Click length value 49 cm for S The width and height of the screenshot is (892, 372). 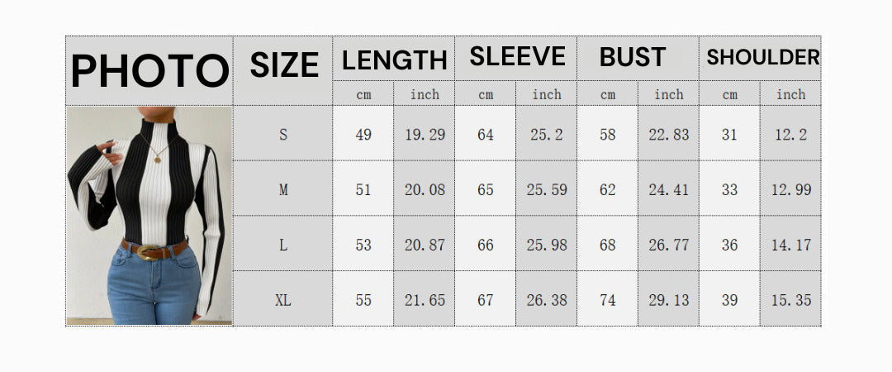(363, 135)
